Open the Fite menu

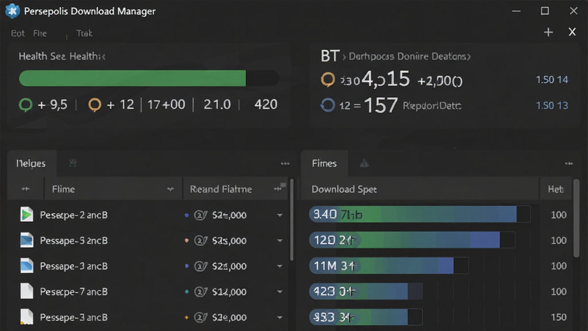(40, 33)
